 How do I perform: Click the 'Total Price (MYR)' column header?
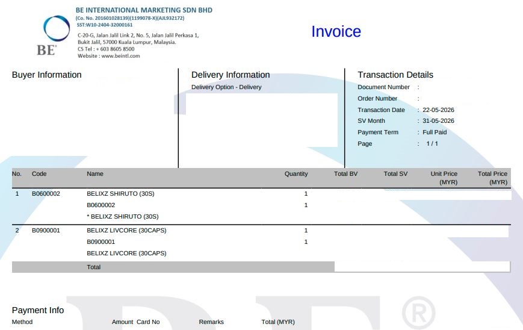492,178
